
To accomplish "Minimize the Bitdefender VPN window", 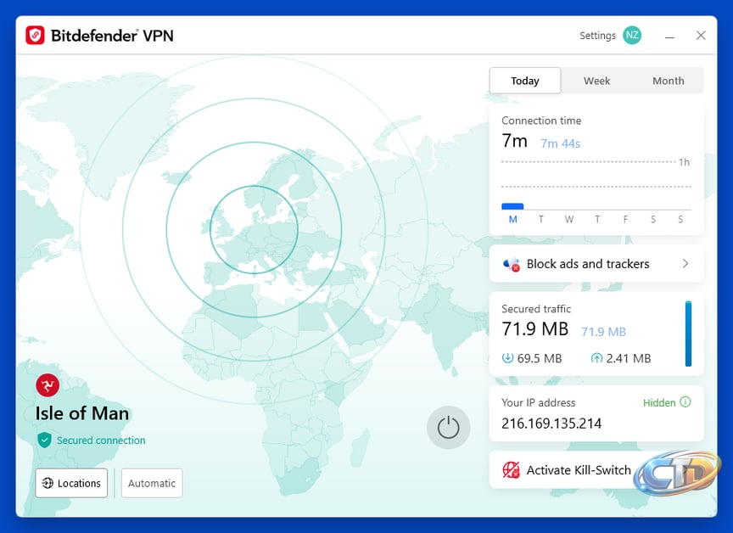I will [670, 36].
